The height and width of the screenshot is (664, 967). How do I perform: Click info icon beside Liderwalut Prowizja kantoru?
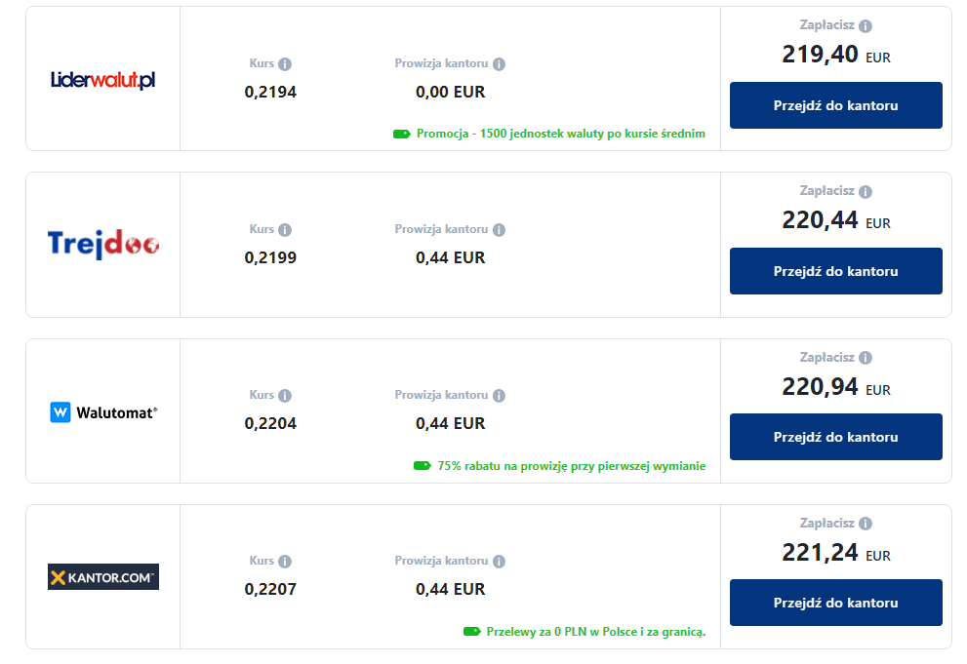click(499, 64)
